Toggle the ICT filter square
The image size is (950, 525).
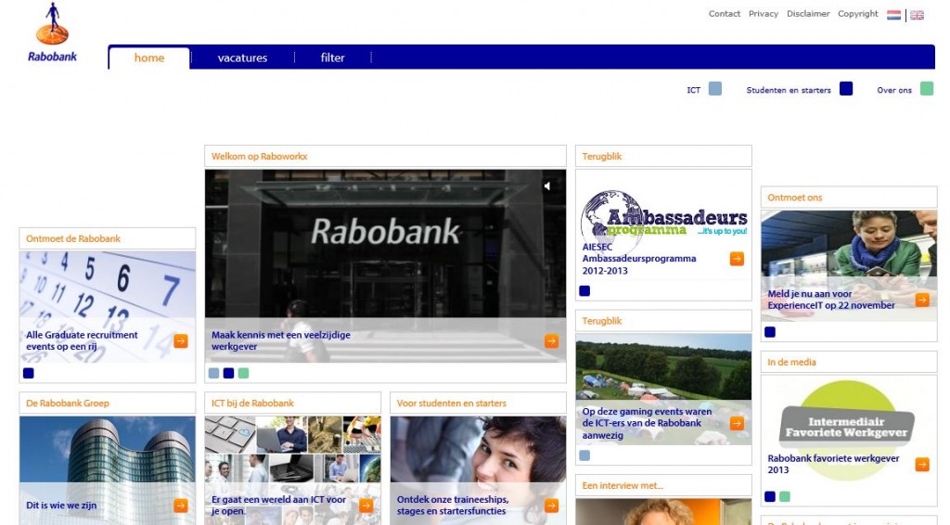coord(715,89)
